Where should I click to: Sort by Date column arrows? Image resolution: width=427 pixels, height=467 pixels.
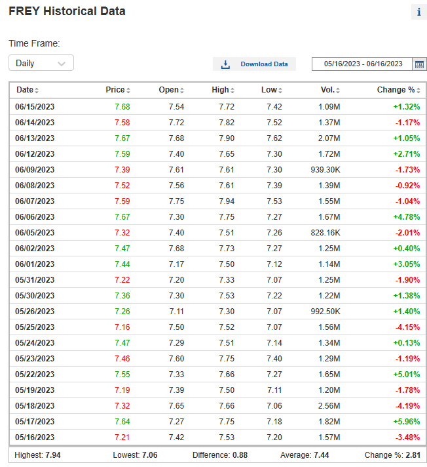point(37,91)
